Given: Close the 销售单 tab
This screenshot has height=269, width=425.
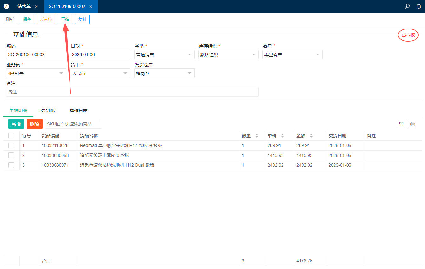Looking at the screenshot, I should [36, 6].
